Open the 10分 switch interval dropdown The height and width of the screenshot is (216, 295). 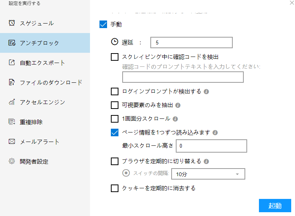tap(208, 174)
